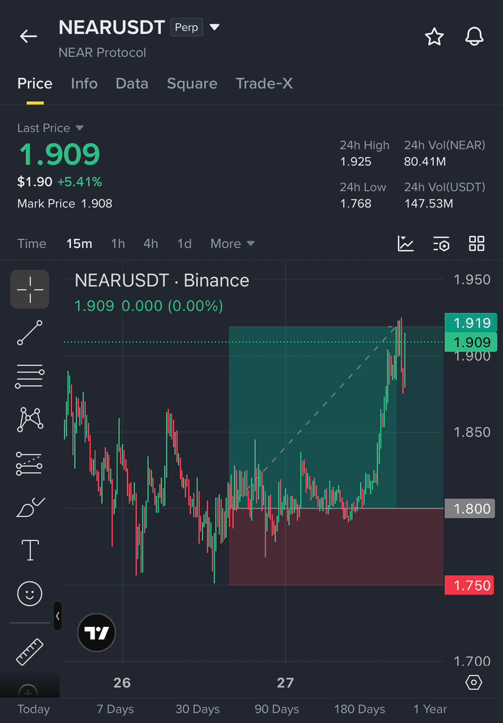Choose the 30 Days range

(197, 709)
